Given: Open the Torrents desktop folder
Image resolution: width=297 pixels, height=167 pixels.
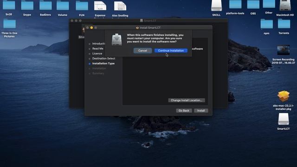Looking at the screenshot, I should pyautogui.click(x=284, y=24).
